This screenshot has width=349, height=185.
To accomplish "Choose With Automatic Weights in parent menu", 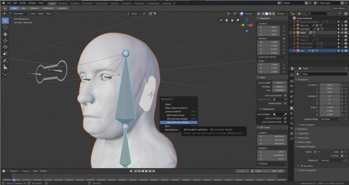I will click(x=178, y=122).
